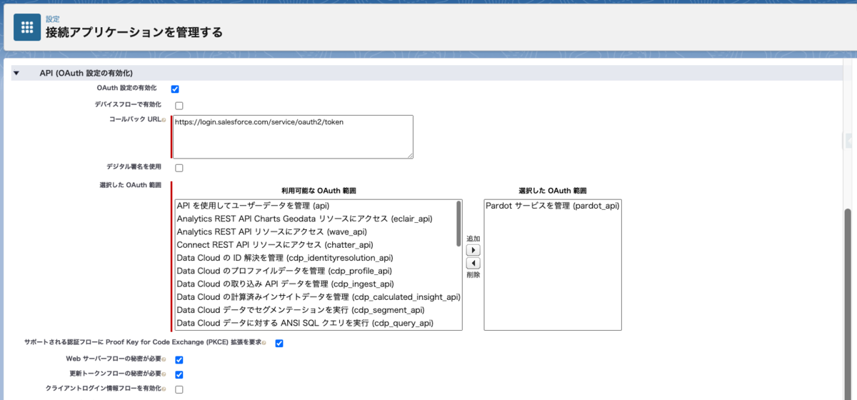The width and height of the screenshot is (857, 400).
Task: Click in the コールバック URL text area
Action: tap(293, 136)
